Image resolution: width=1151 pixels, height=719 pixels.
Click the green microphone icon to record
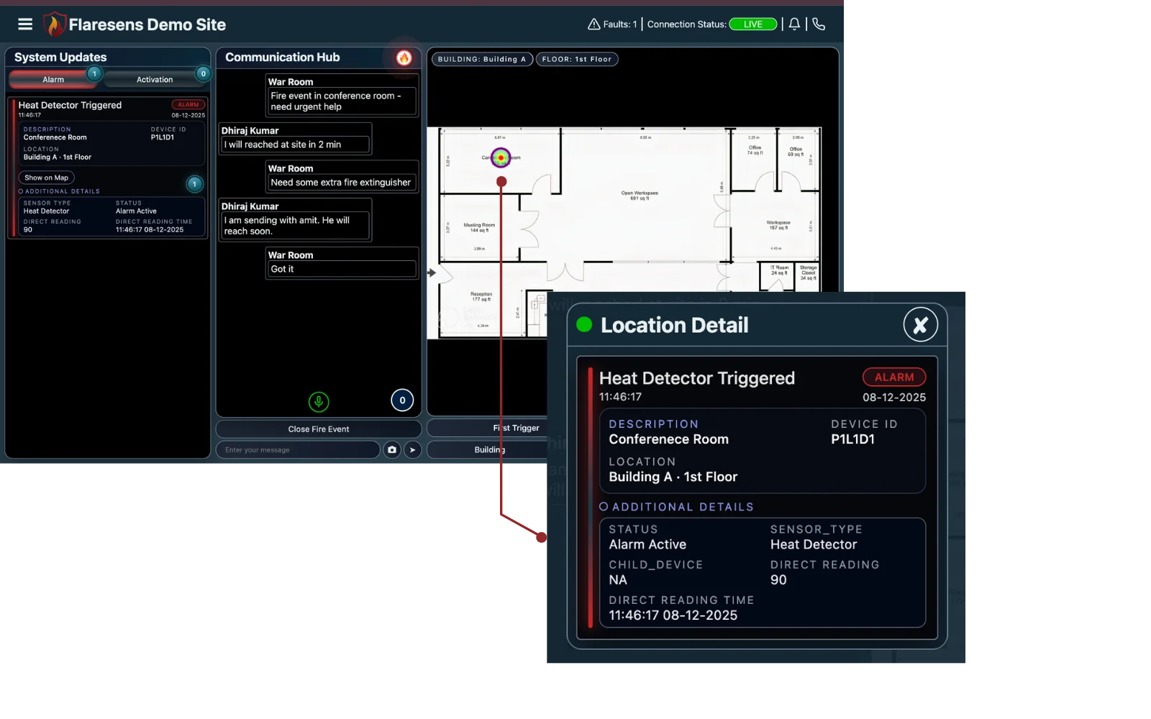[x=319, y=401]
